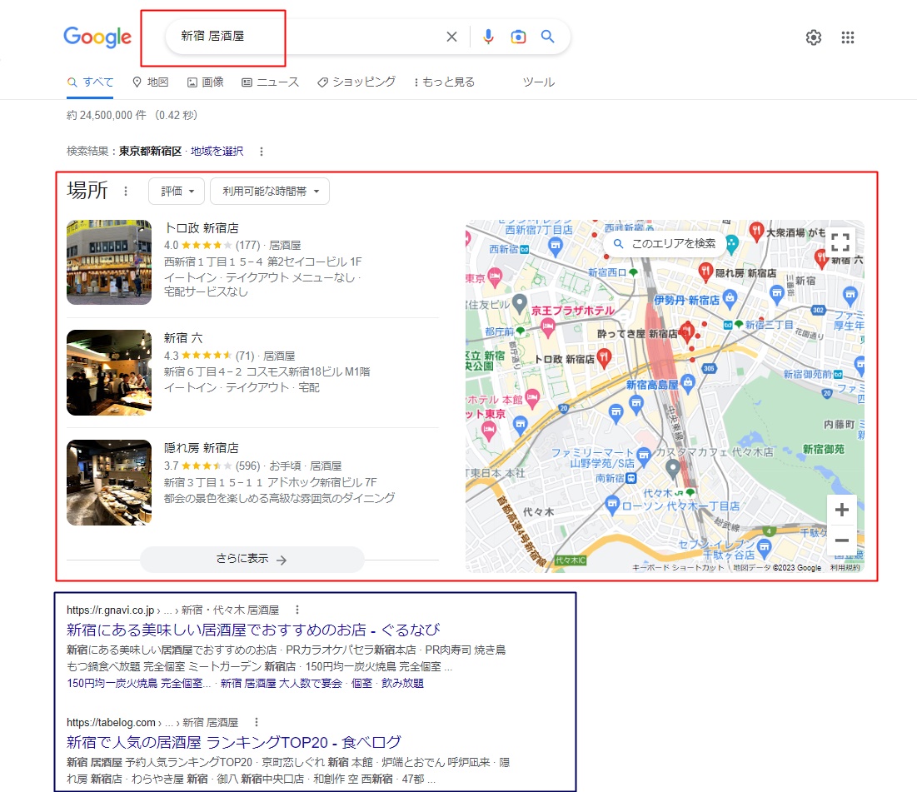917x792 pixels.
Task: Open 食べログ ランキングTOP20 result
Action: click(234, 742)
